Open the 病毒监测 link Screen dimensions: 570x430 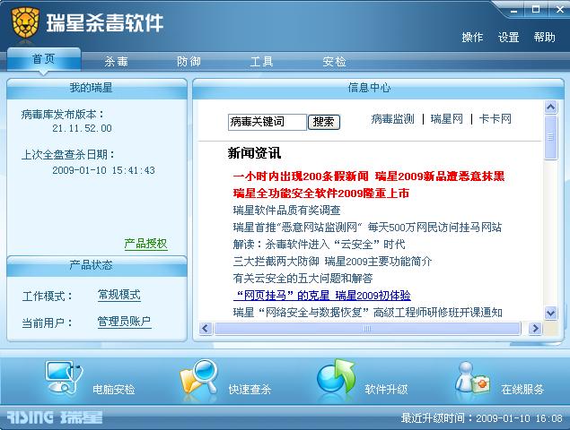[x=392, y=118]
